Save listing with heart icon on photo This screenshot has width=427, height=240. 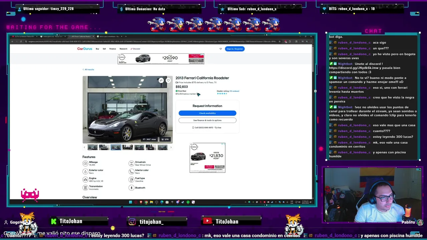(x=168, y=80)
